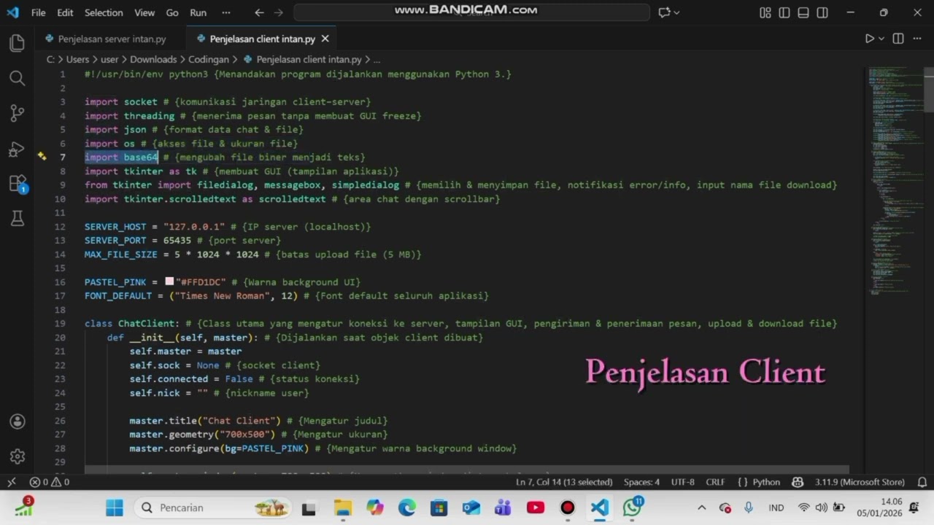
Task: Show more menus via title bar ellipsis
Action: (x=225, y=12)
